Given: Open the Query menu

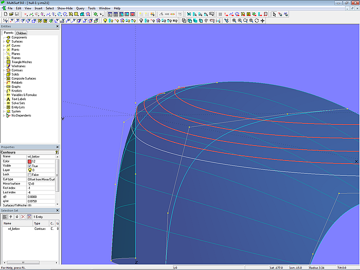Looking at the screenshot, I should pos(80,8).
